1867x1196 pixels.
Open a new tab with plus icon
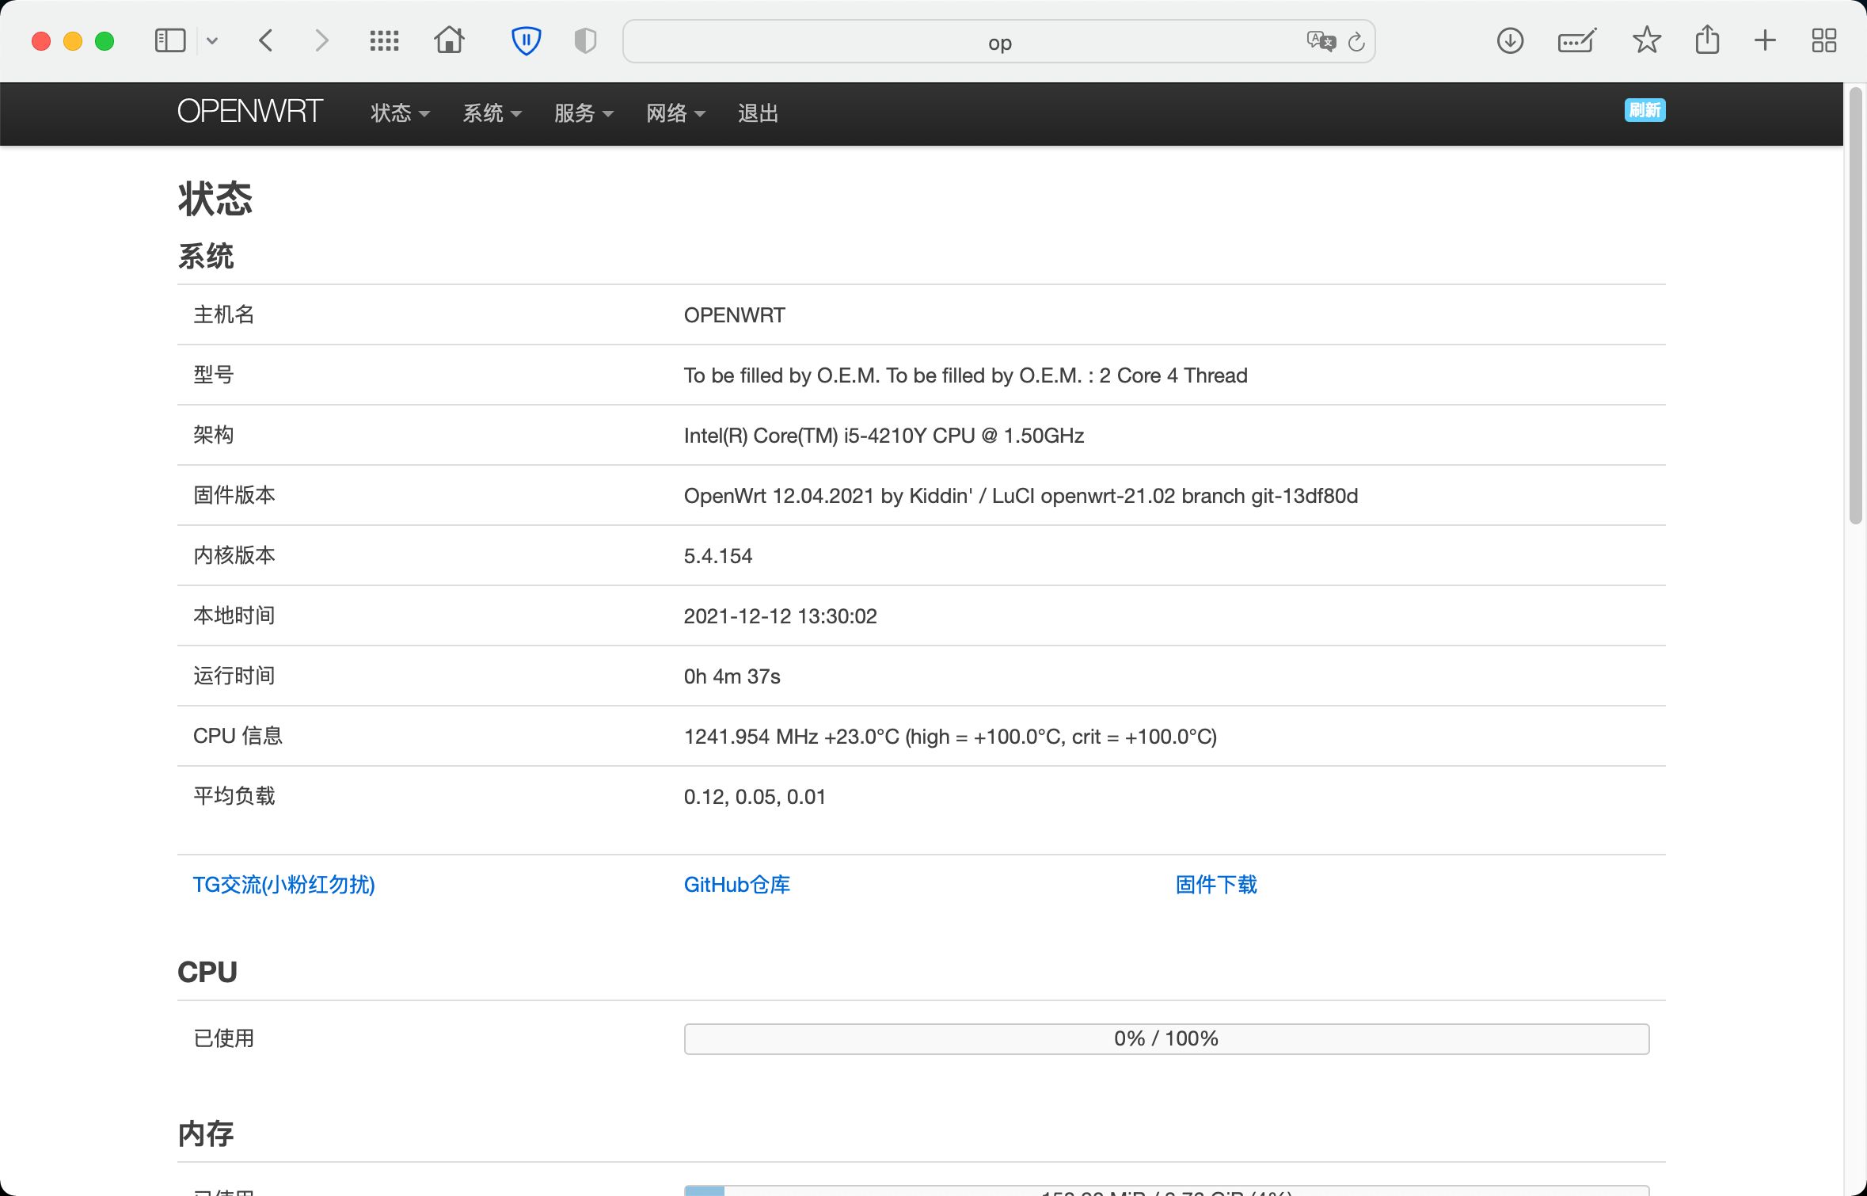1765,40
